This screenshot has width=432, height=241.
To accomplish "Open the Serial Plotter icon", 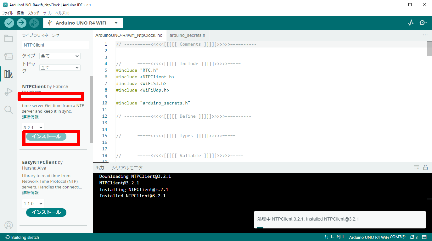I will pos(410,23).
